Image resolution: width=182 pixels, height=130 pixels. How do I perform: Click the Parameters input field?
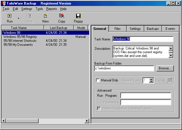[146, 102]
